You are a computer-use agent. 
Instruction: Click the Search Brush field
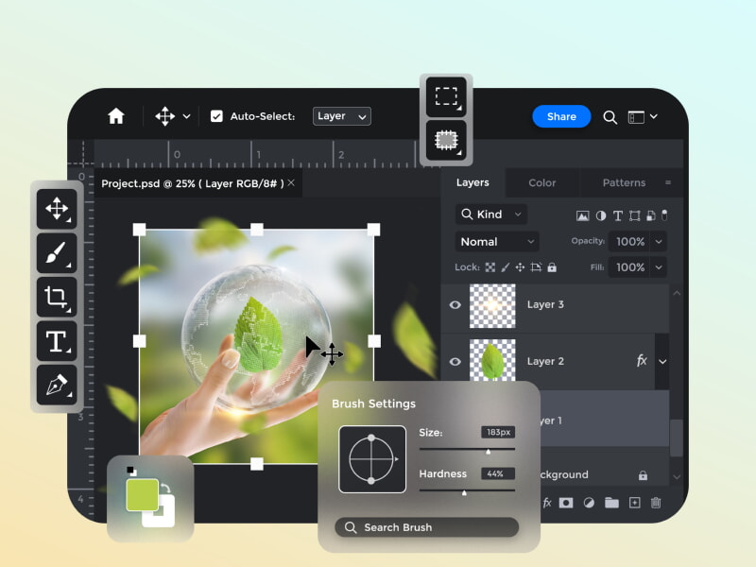pyautogui.click(x=427, y=527)
